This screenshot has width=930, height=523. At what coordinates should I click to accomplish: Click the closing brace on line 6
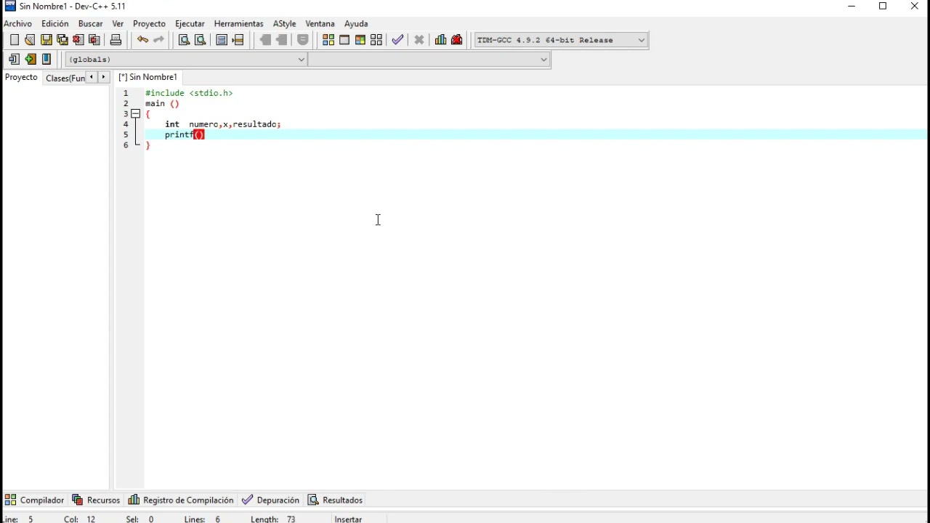pyautogui.click(x=147, y=145)
